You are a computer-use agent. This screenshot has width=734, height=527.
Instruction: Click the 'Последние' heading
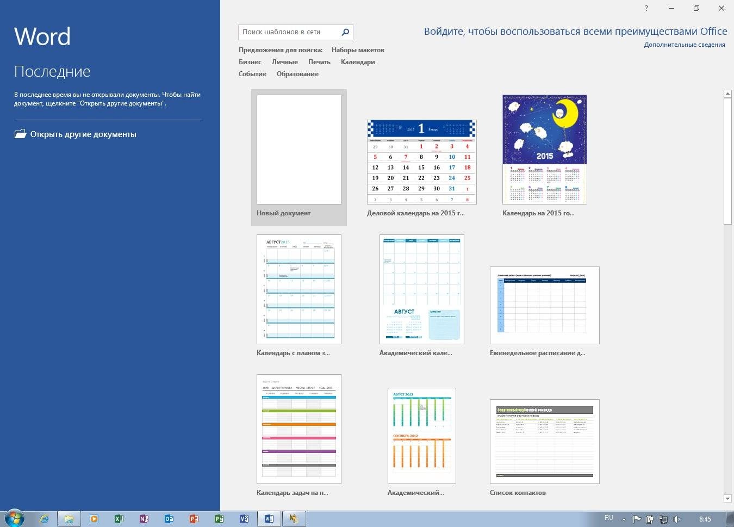(52, 71)
